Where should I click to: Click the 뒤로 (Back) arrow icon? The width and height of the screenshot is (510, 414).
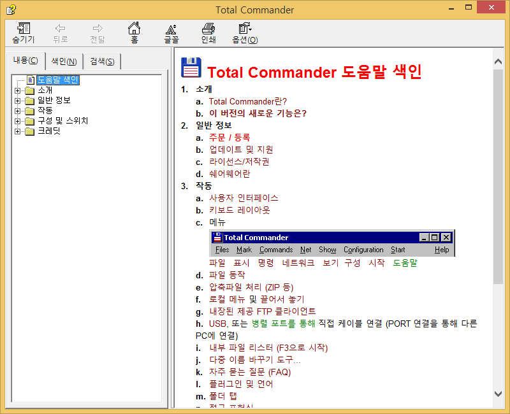60,28
